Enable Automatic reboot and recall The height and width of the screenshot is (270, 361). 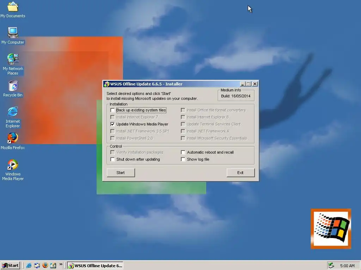pyautogui.click(x=183, y=152)
